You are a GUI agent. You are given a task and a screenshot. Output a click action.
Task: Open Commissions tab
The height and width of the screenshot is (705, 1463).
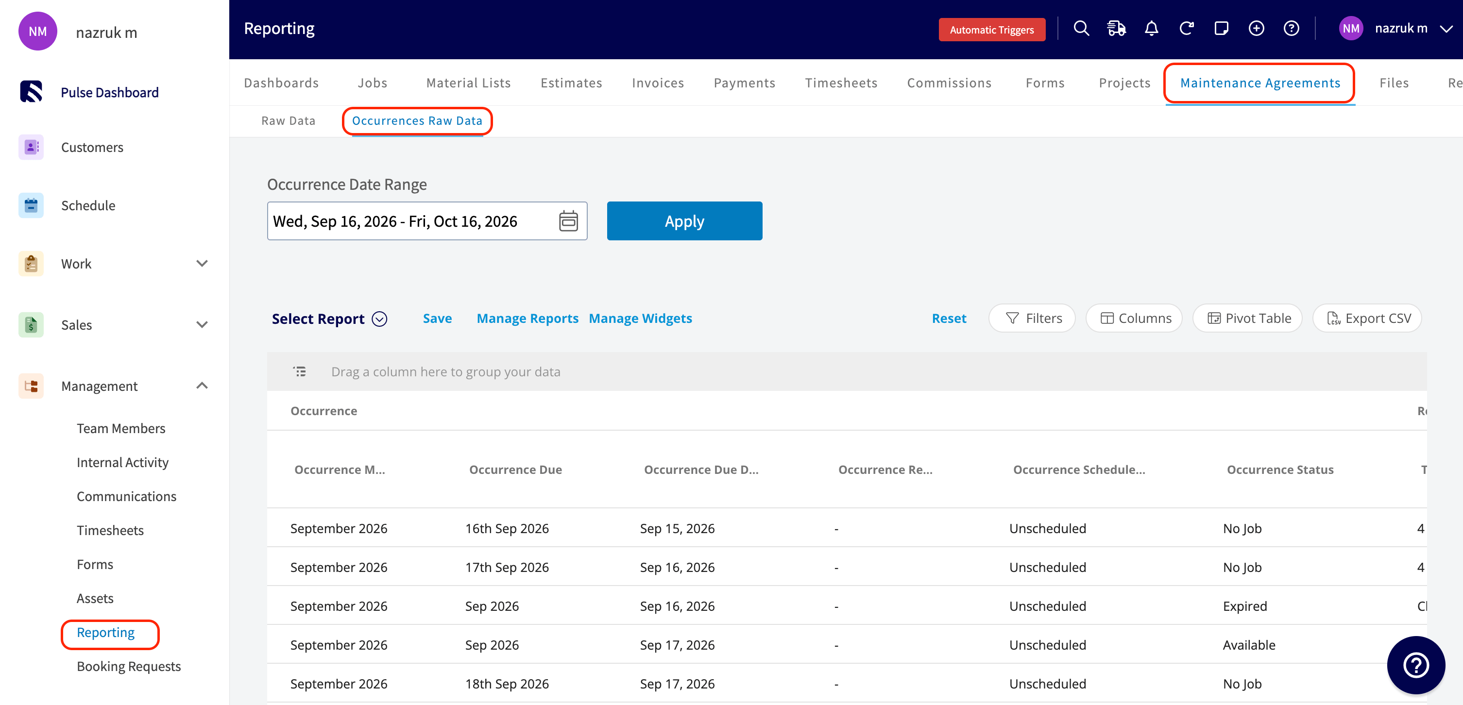click(949, 83)
